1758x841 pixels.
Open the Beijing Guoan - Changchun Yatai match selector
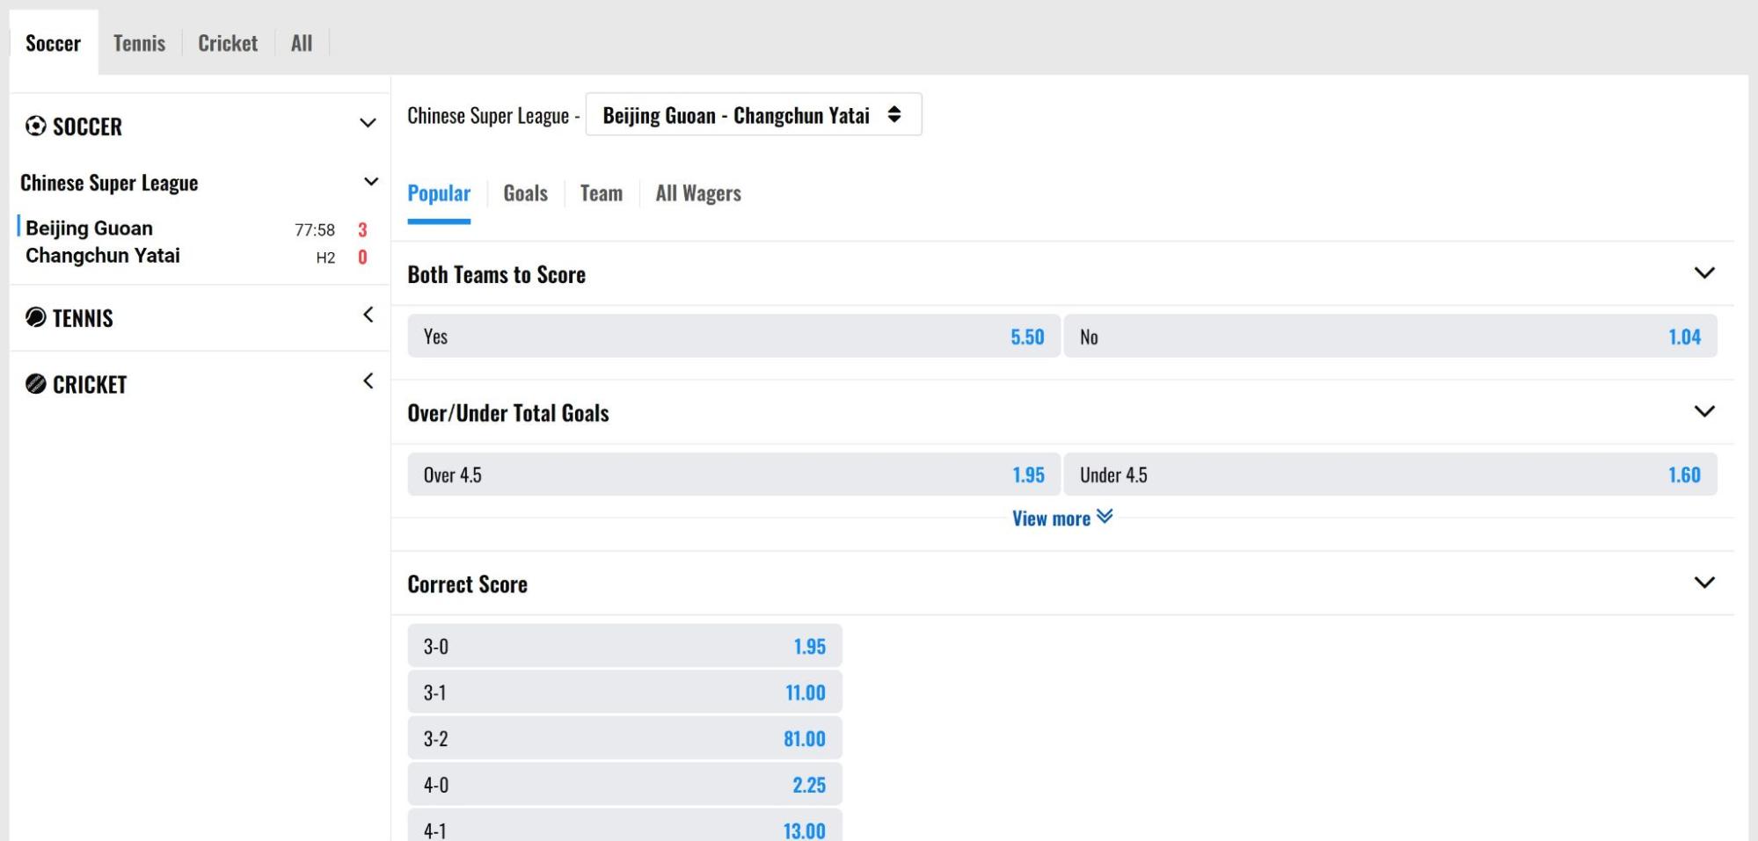pos(754,115)
